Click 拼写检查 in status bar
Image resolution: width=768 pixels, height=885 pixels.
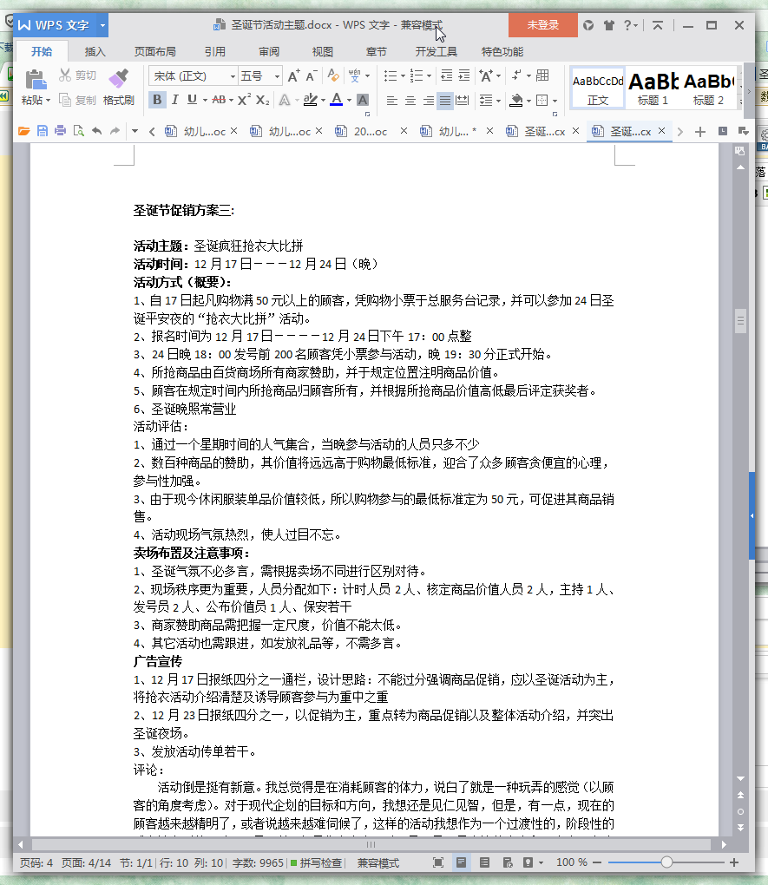tap(316, 862)
